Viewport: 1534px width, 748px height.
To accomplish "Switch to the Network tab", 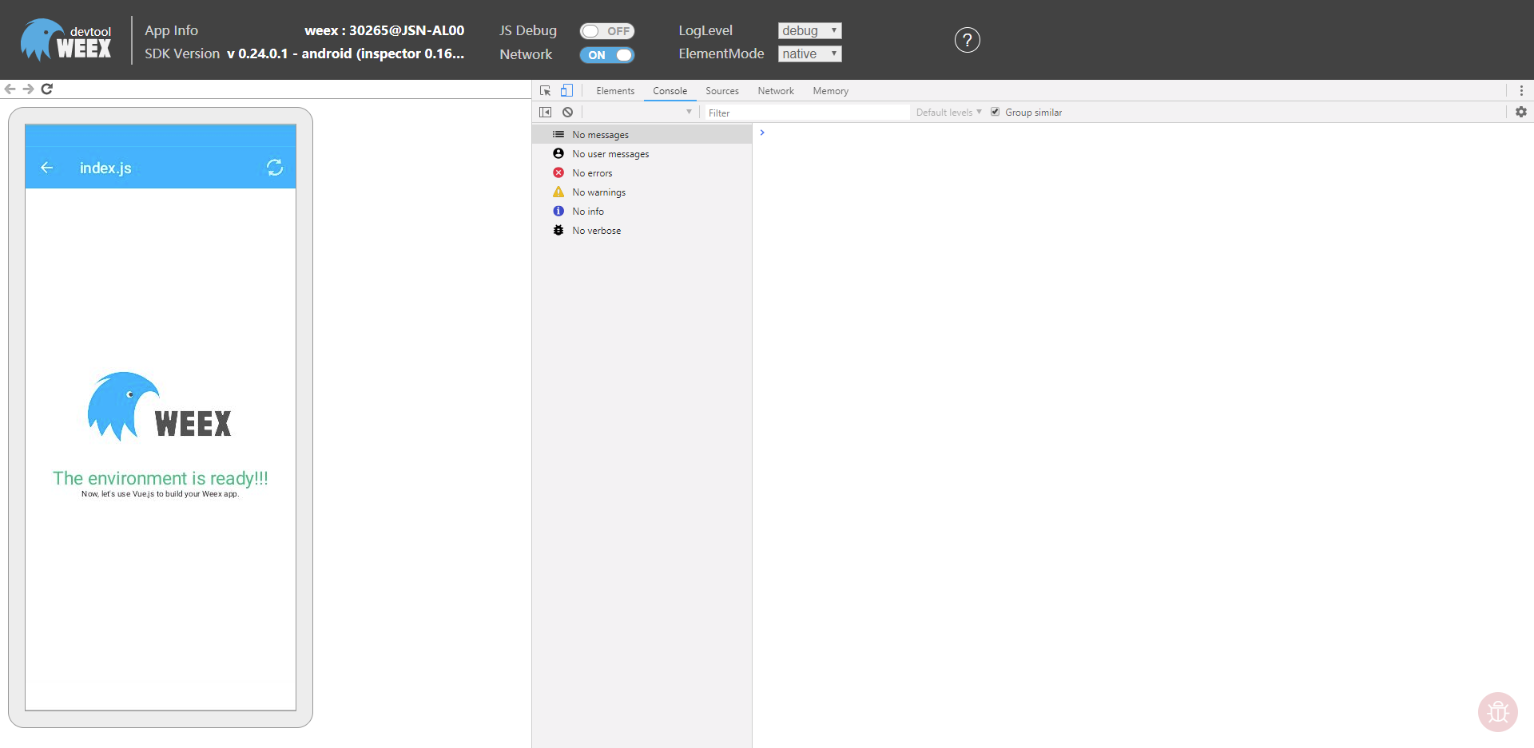I will tap(776, 91).
